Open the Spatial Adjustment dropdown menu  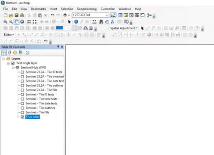(124, 28)
